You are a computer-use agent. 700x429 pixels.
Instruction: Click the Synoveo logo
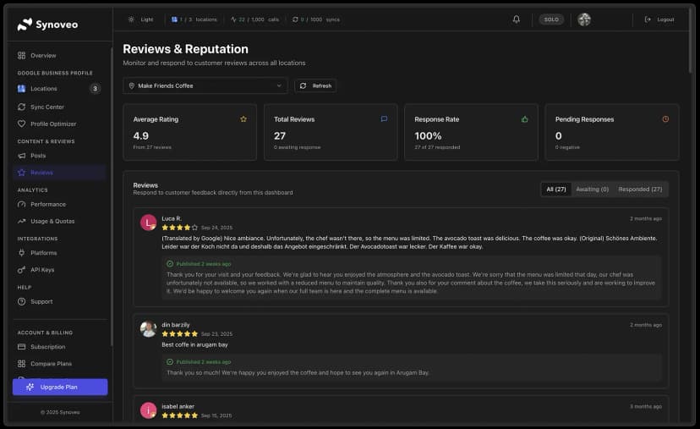coord(47,25)
